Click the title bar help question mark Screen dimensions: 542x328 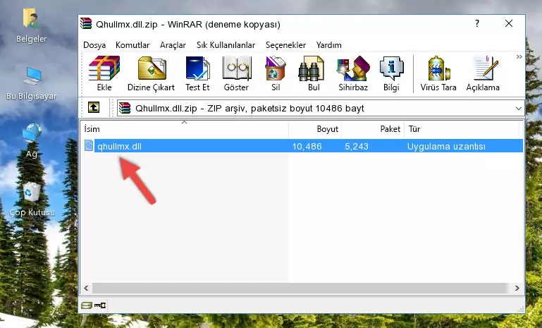click(x=477, y=23)
